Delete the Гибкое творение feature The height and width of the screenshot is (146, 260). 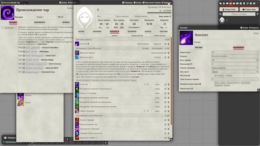169,111
